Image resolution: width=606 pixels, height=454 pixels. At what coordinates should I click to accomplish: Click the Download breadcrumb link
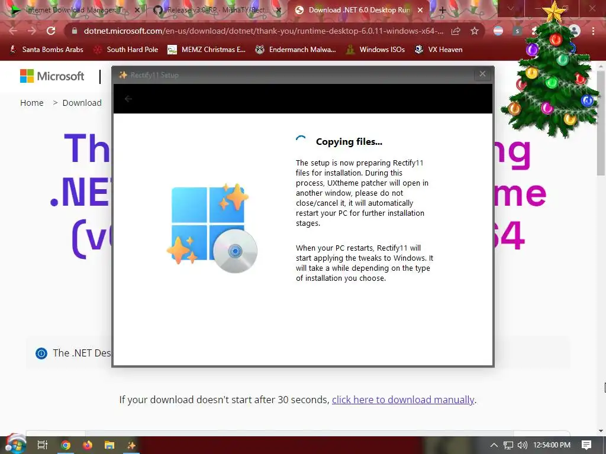pyautogui.click(x=82, y=103)
